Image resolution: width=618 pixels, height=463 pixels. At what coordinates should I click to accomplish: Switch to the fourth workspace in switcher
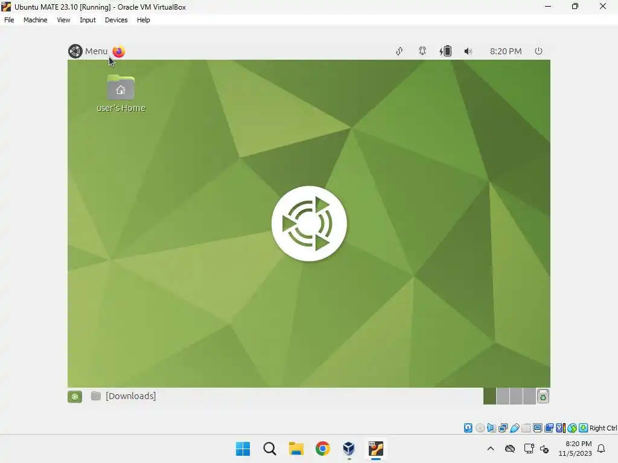(x=529, y=396)
